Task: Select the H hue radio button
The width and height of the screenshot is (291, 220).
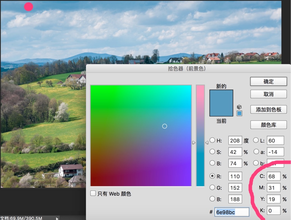Action: 212,140
